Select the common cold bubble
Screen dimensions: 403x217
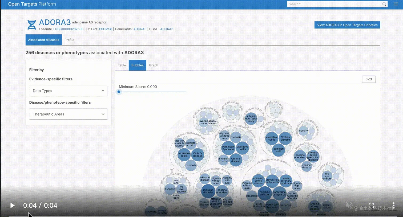coord(279,150)
